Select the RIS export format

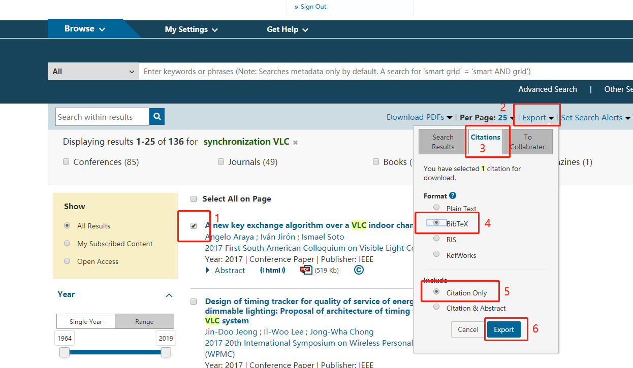point(436,238)
